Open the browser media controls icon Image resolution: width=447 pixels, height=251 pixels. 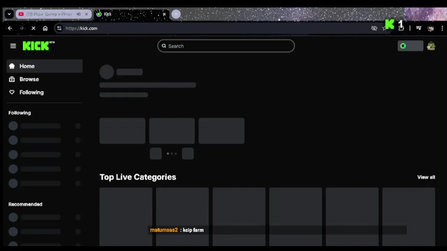coord(419,28)
